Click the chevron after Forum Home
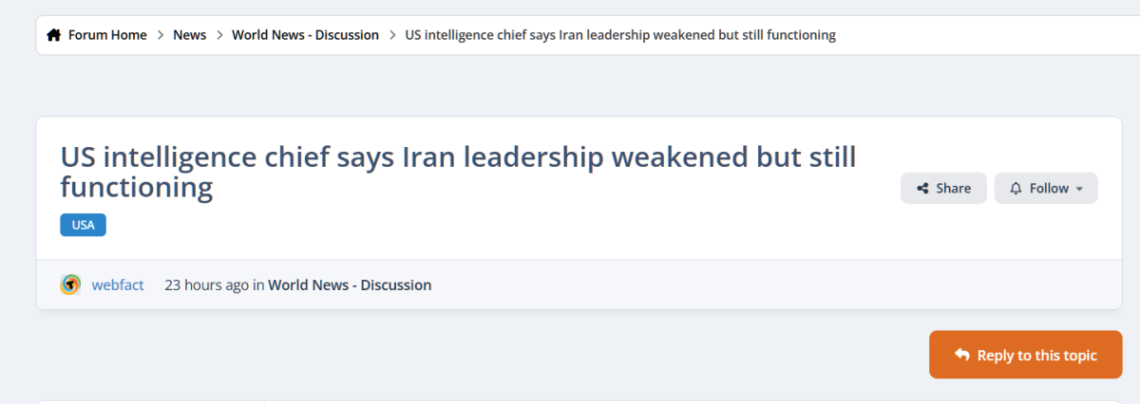Viewport: 1140px width, 404px height. [160, 35]
